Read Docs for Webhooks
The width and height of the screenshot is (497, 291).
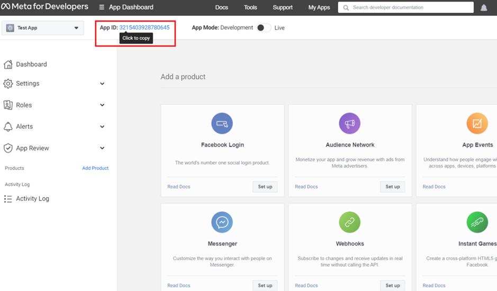pyautogui.click(x=306, y=286)
